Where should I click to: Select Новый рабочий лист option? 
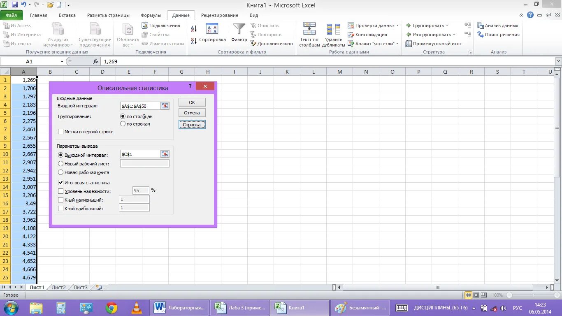point(61,164)
